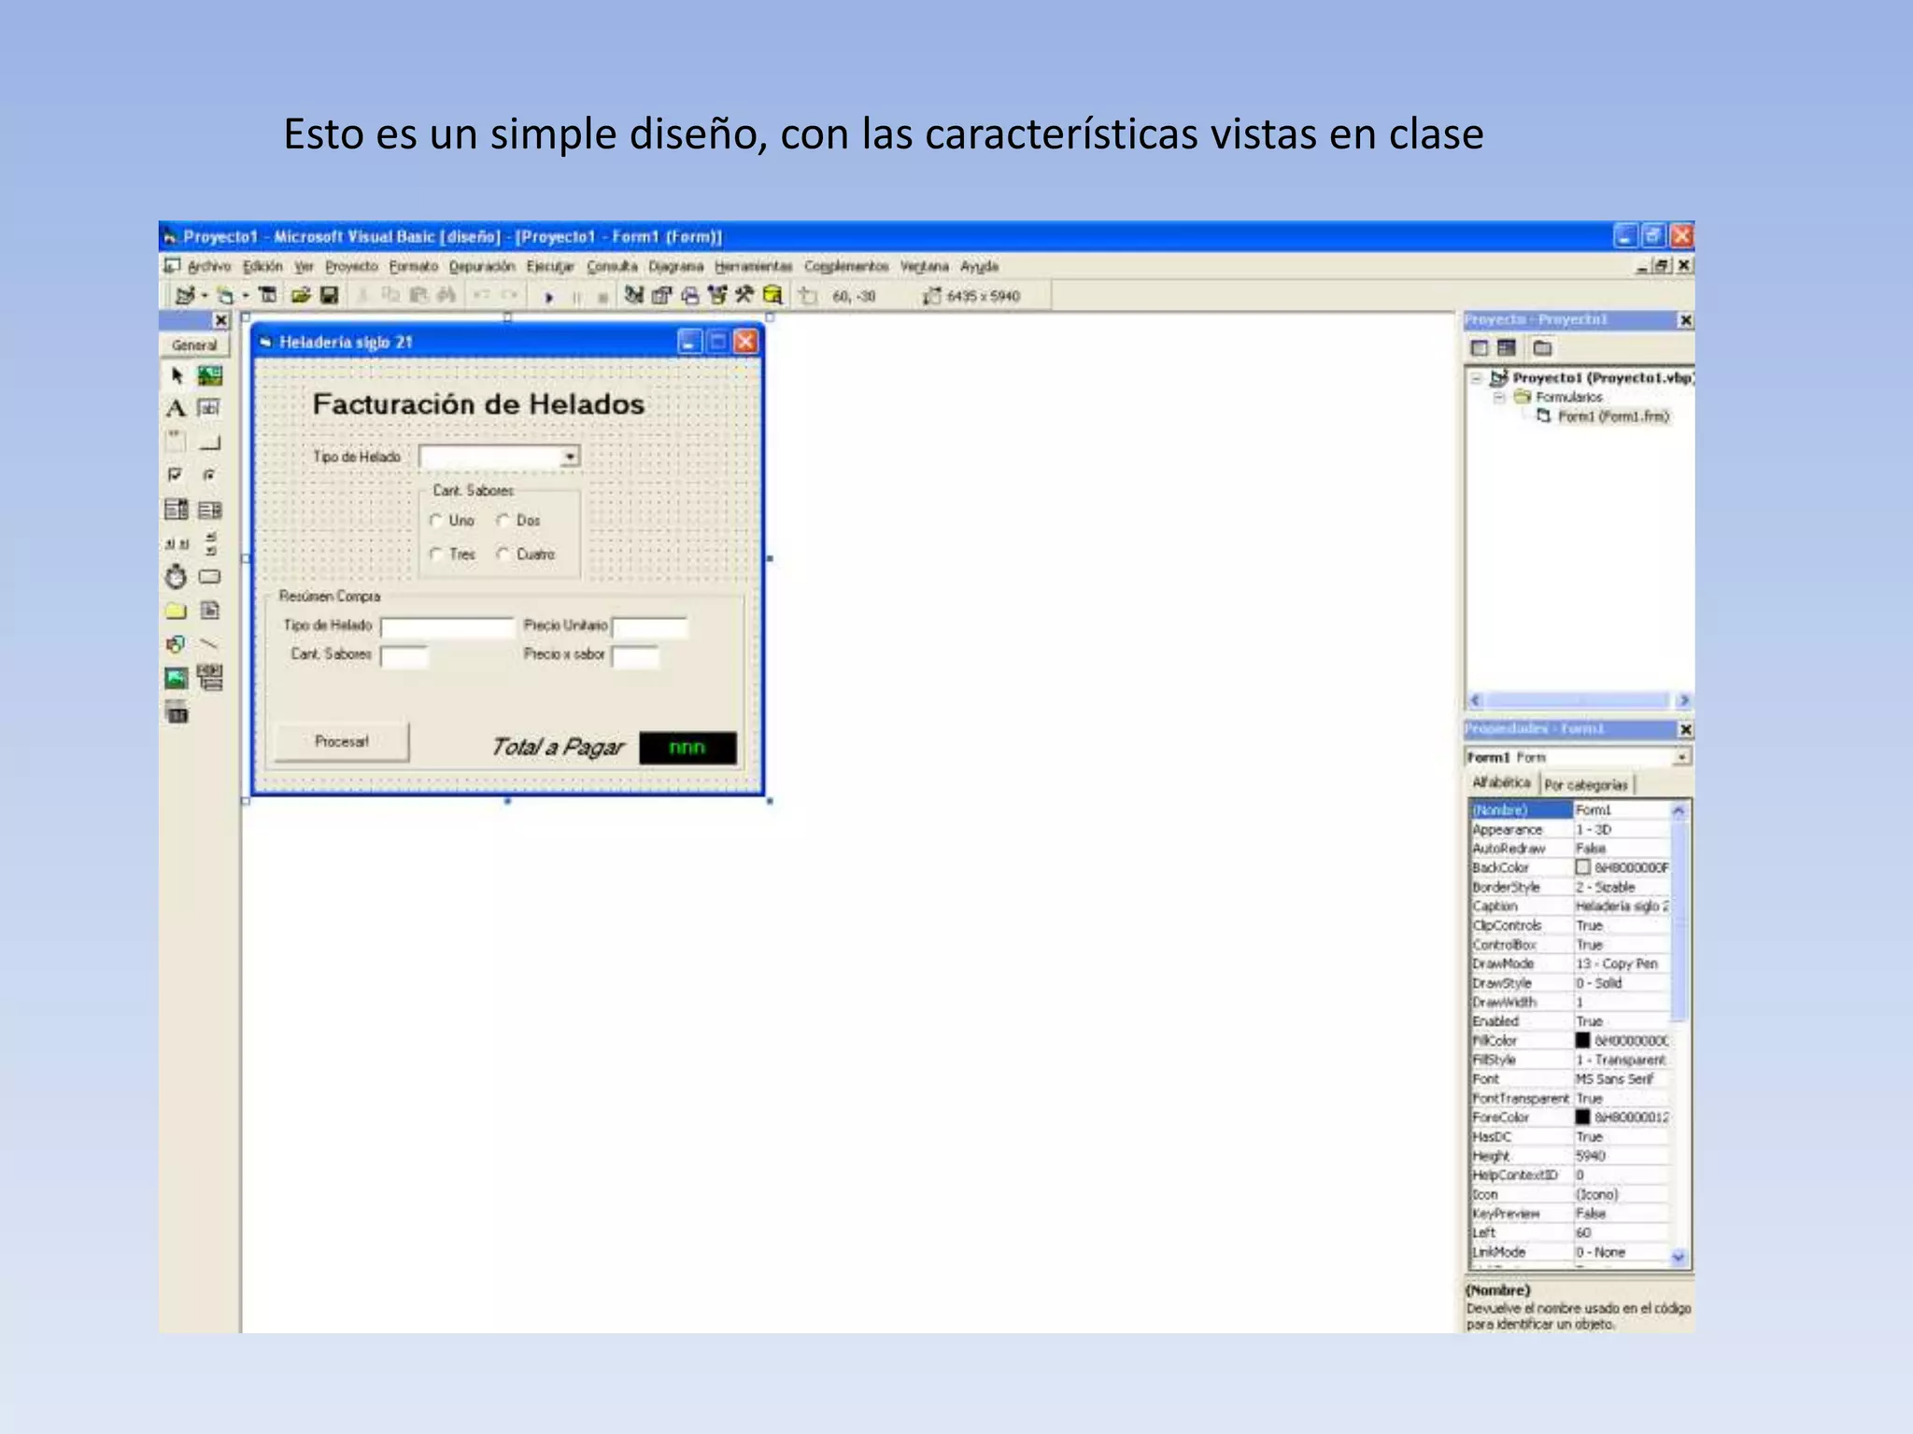This screenshot has width=1913, height=1434.
Task: Select the Timer control in toolbox
Action: tap(176, 577)
